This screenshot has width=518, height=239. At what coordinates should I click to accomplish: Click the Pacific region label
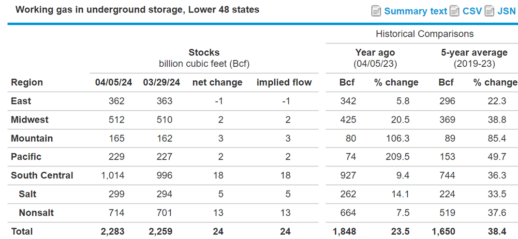tap(26, 157)
